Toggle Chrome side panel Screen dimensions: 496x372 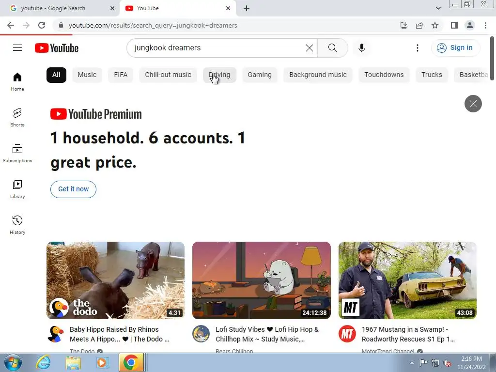454,25
